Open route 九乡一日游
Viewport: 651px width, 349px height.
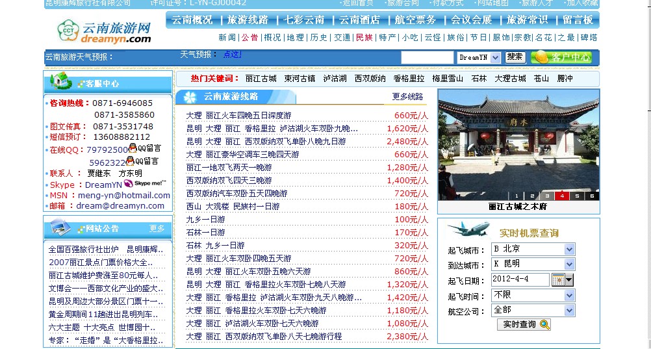point(205,220)
